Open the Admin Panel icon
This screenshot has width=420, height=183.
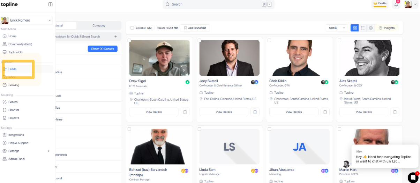5,159
